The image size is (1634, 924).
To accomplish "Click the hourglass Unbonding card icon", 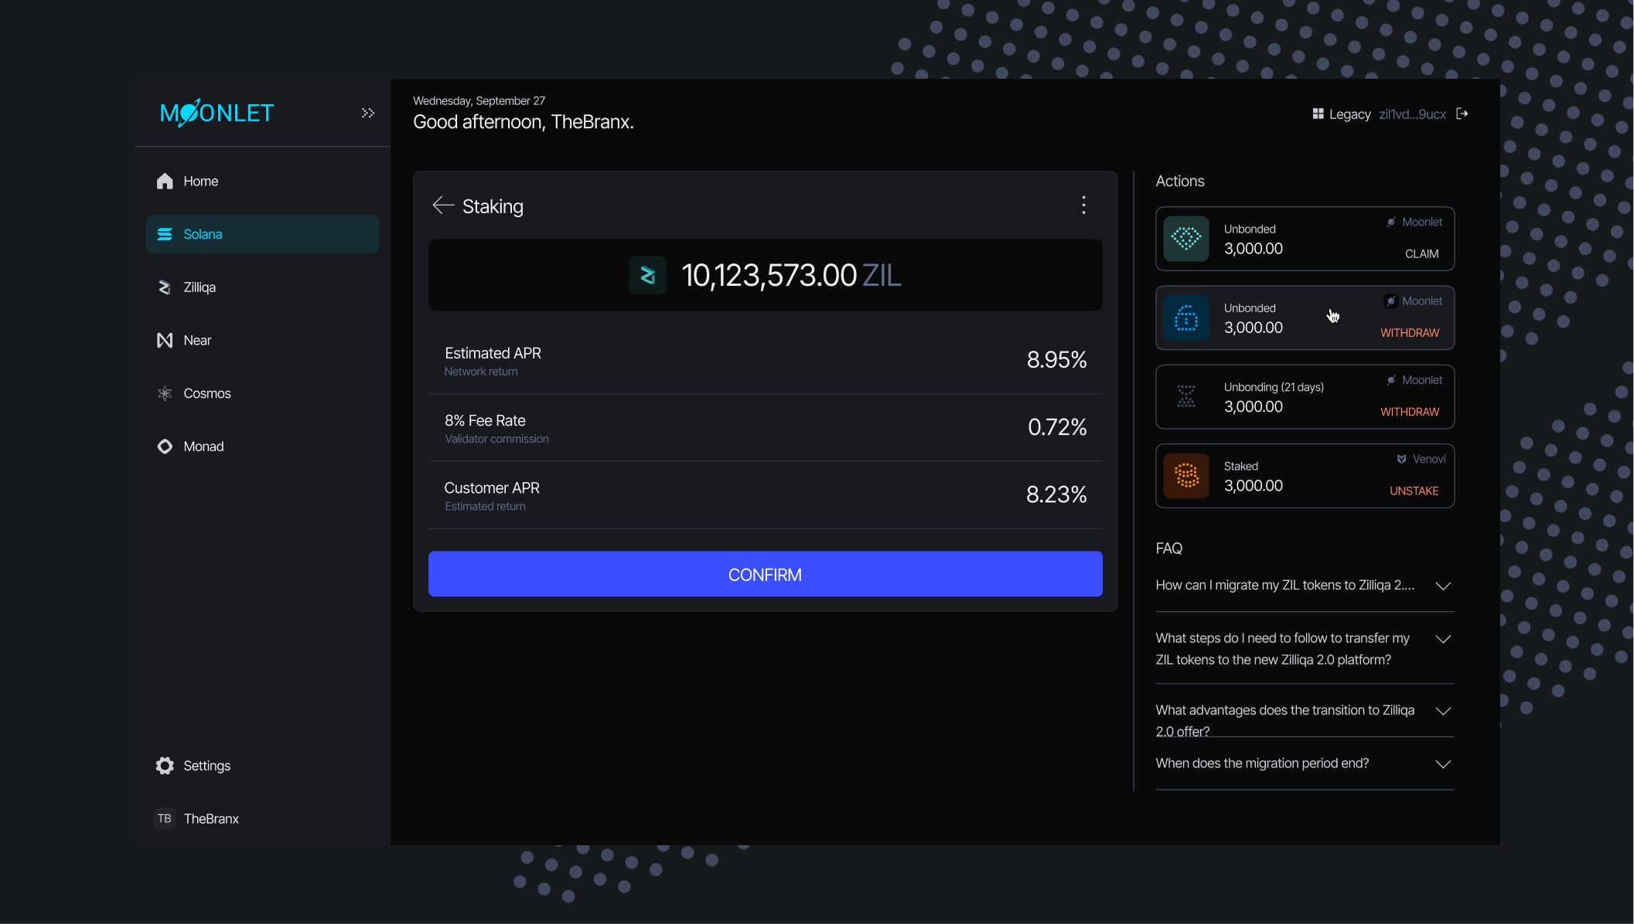I will coord(1185,396).
